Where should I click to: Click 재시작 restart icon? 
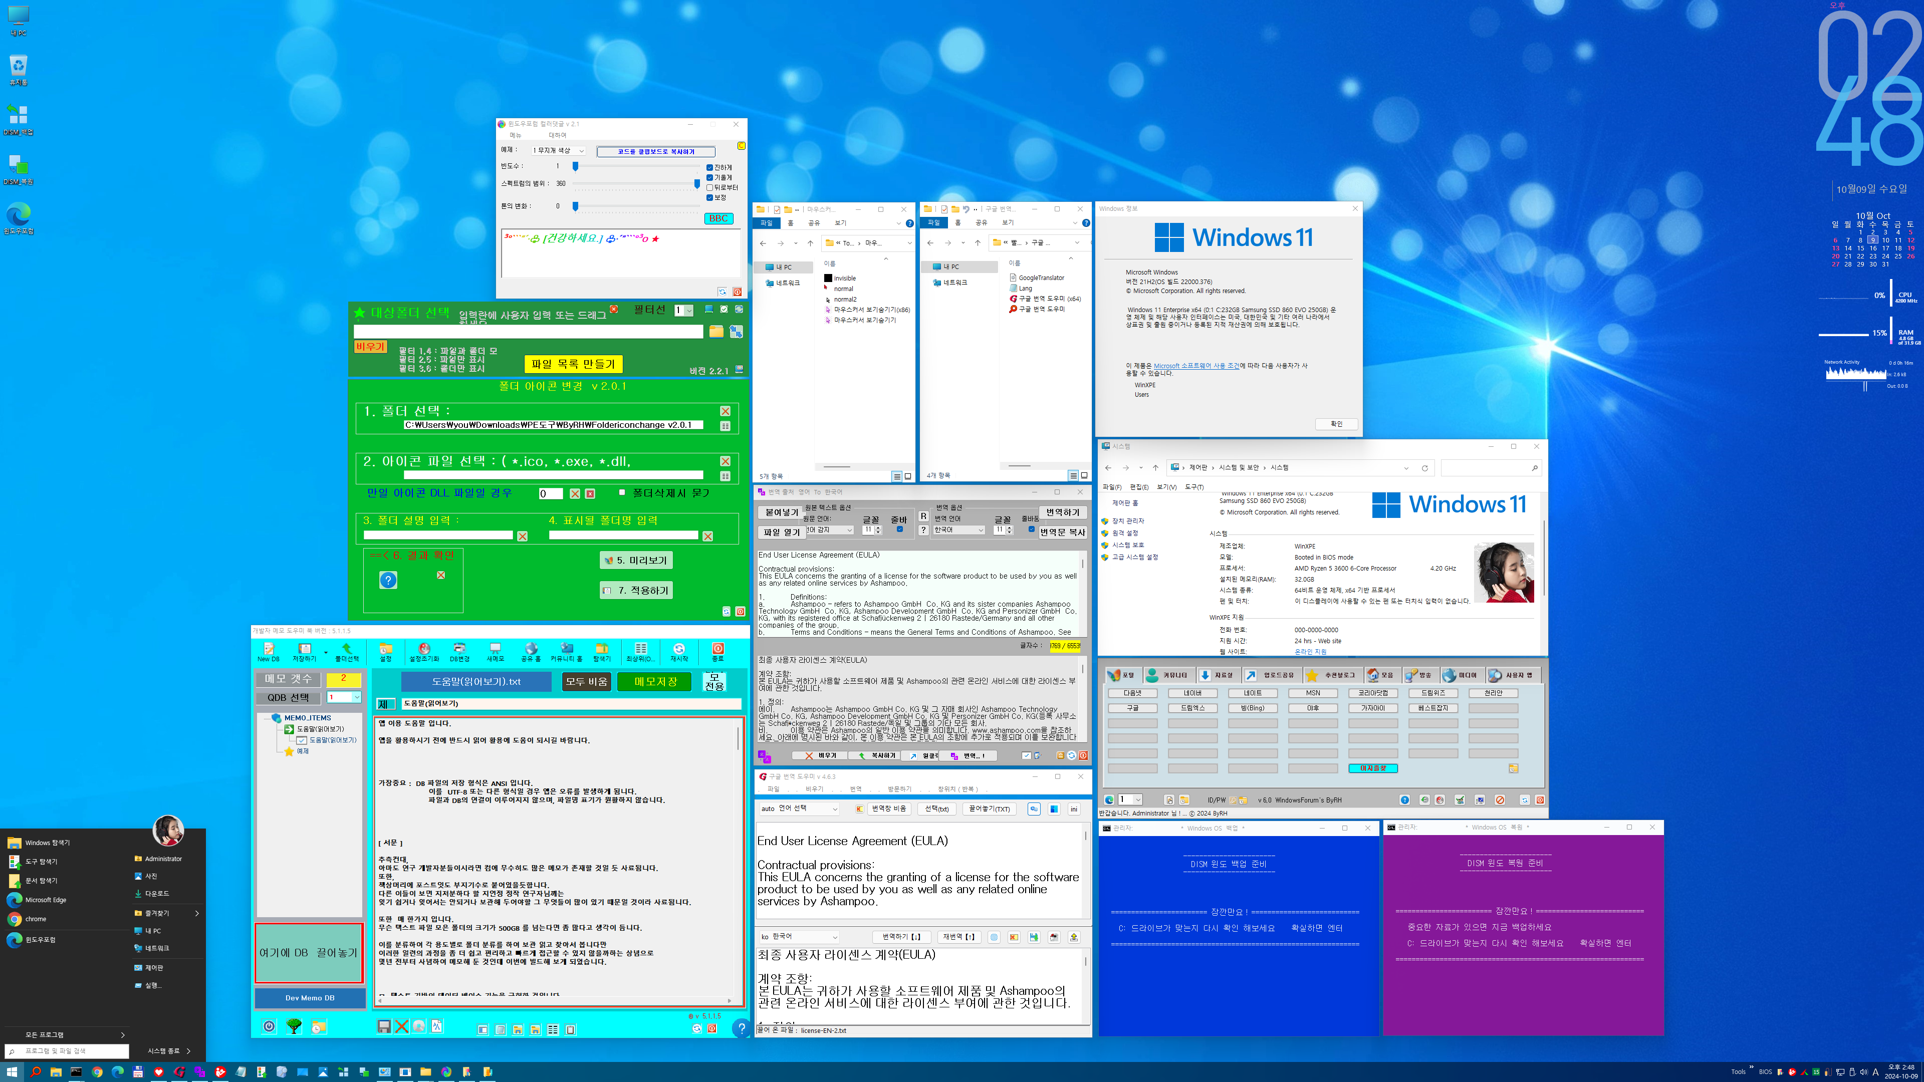[679, 652]
